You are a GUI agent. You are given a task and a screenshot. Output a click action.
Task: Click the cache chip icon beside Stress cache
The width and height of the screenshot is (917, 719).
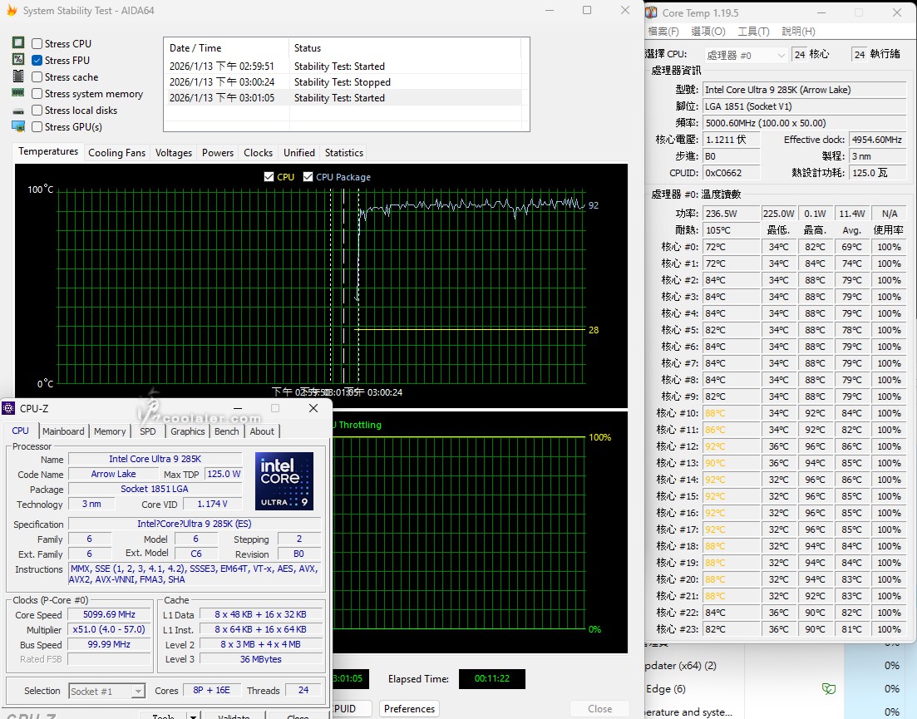coord(18,76)
